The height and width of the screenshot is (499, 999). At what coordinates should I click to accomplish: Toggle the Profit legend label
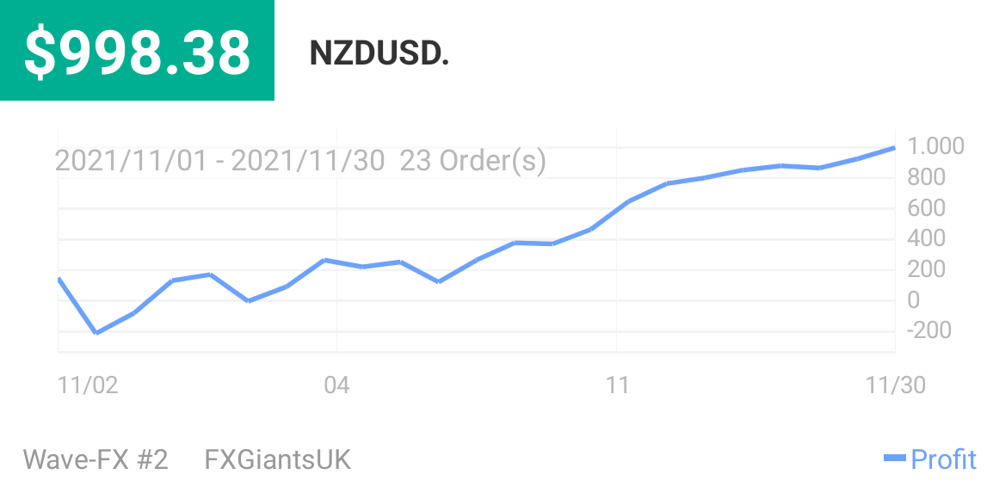(943, 459)
